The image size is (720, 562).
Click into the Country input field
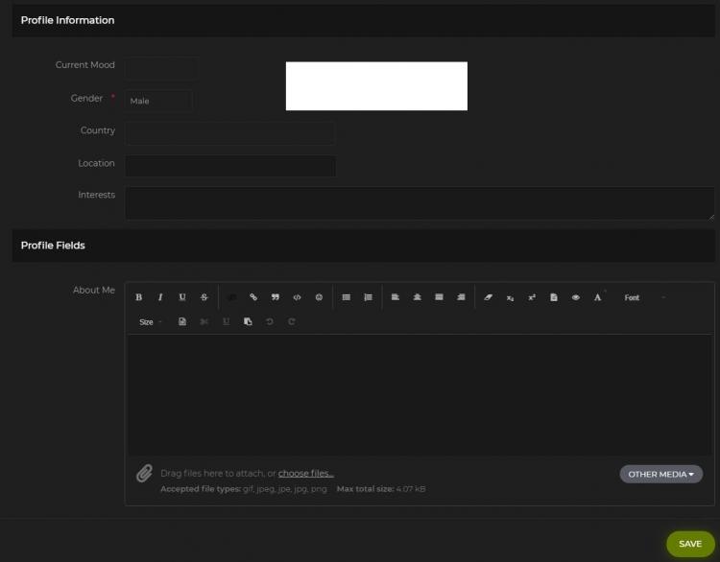pos(230,132)
